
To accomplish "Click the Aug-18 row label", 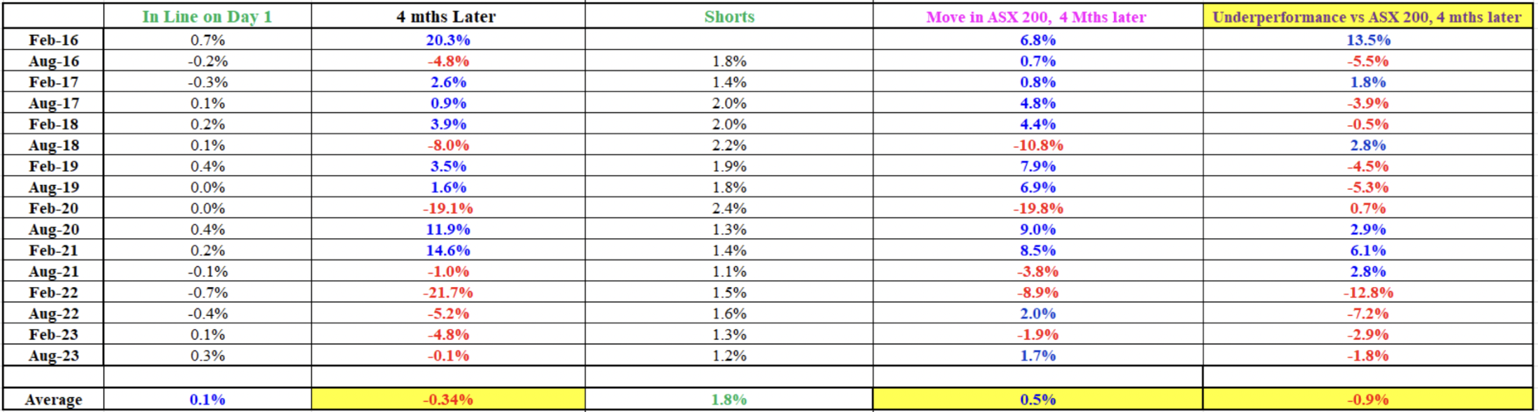I will (x=54, y=145).
